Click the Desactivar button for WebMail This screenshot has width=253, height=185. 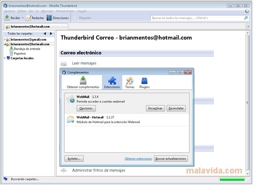click(x=155, y=108)
